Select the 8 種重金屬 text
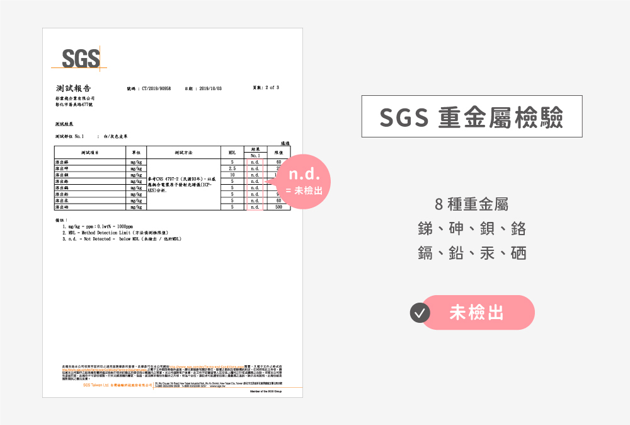630x425 pixels. [472, 204]
